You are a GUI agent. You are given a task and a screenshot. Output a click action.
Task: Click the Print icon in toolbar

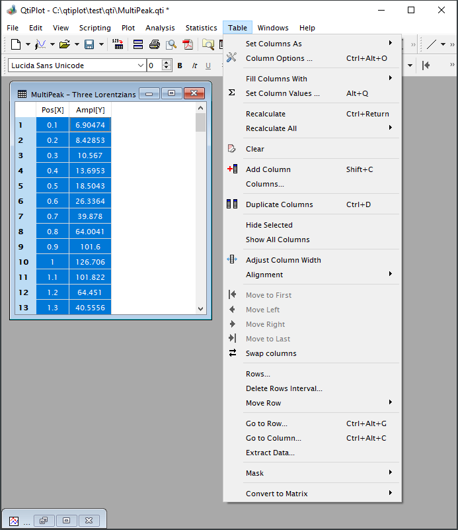point(155,44)
